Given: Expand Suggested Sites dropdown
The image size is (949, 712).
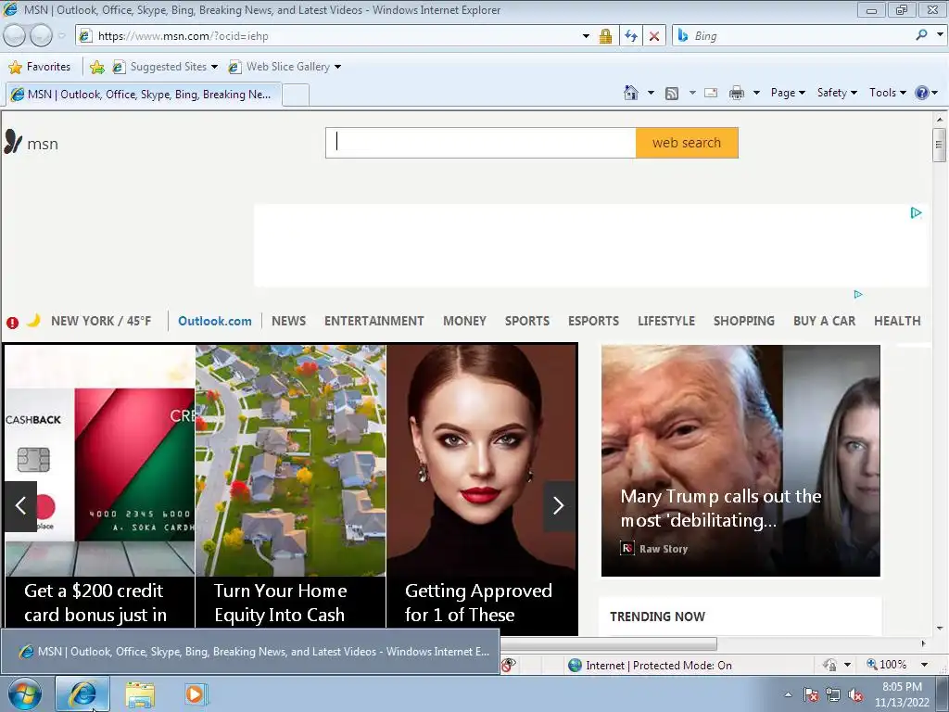Looking at the screenshot, I should [214, 67].
